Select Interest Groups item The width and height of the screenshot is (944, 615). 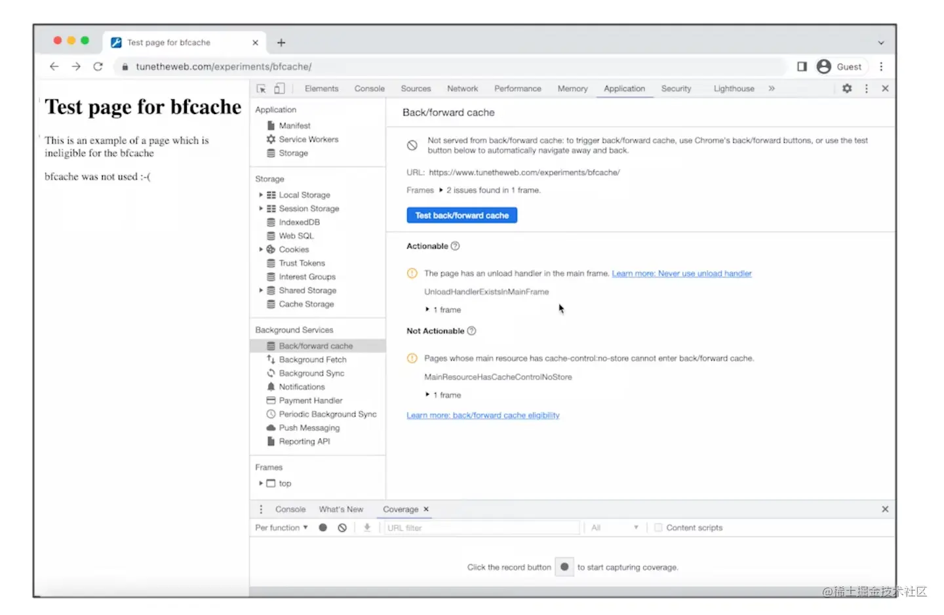tap(307, 277)
